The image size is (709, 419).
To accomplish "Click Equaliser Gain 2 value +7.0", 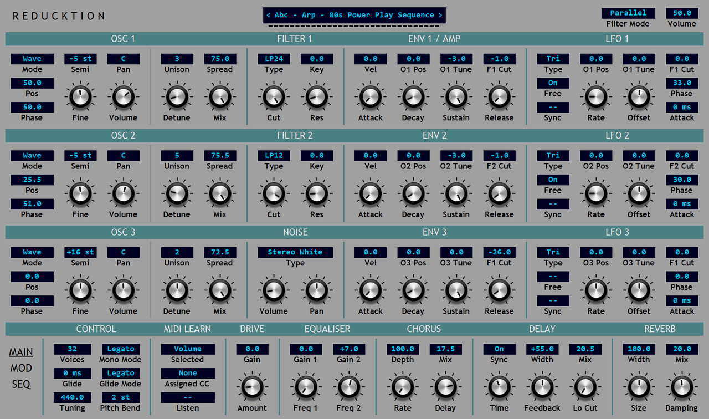I will [349, 349].
